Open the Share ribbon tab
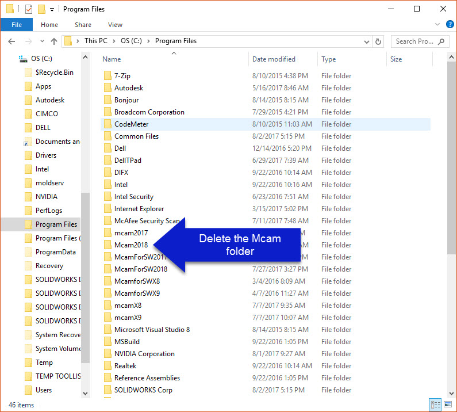The width and height of the screenshot is (457, 412). [x=83, y=25]
